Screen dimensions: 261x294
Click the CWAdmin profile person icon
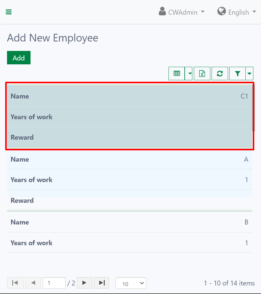point(161,11)
